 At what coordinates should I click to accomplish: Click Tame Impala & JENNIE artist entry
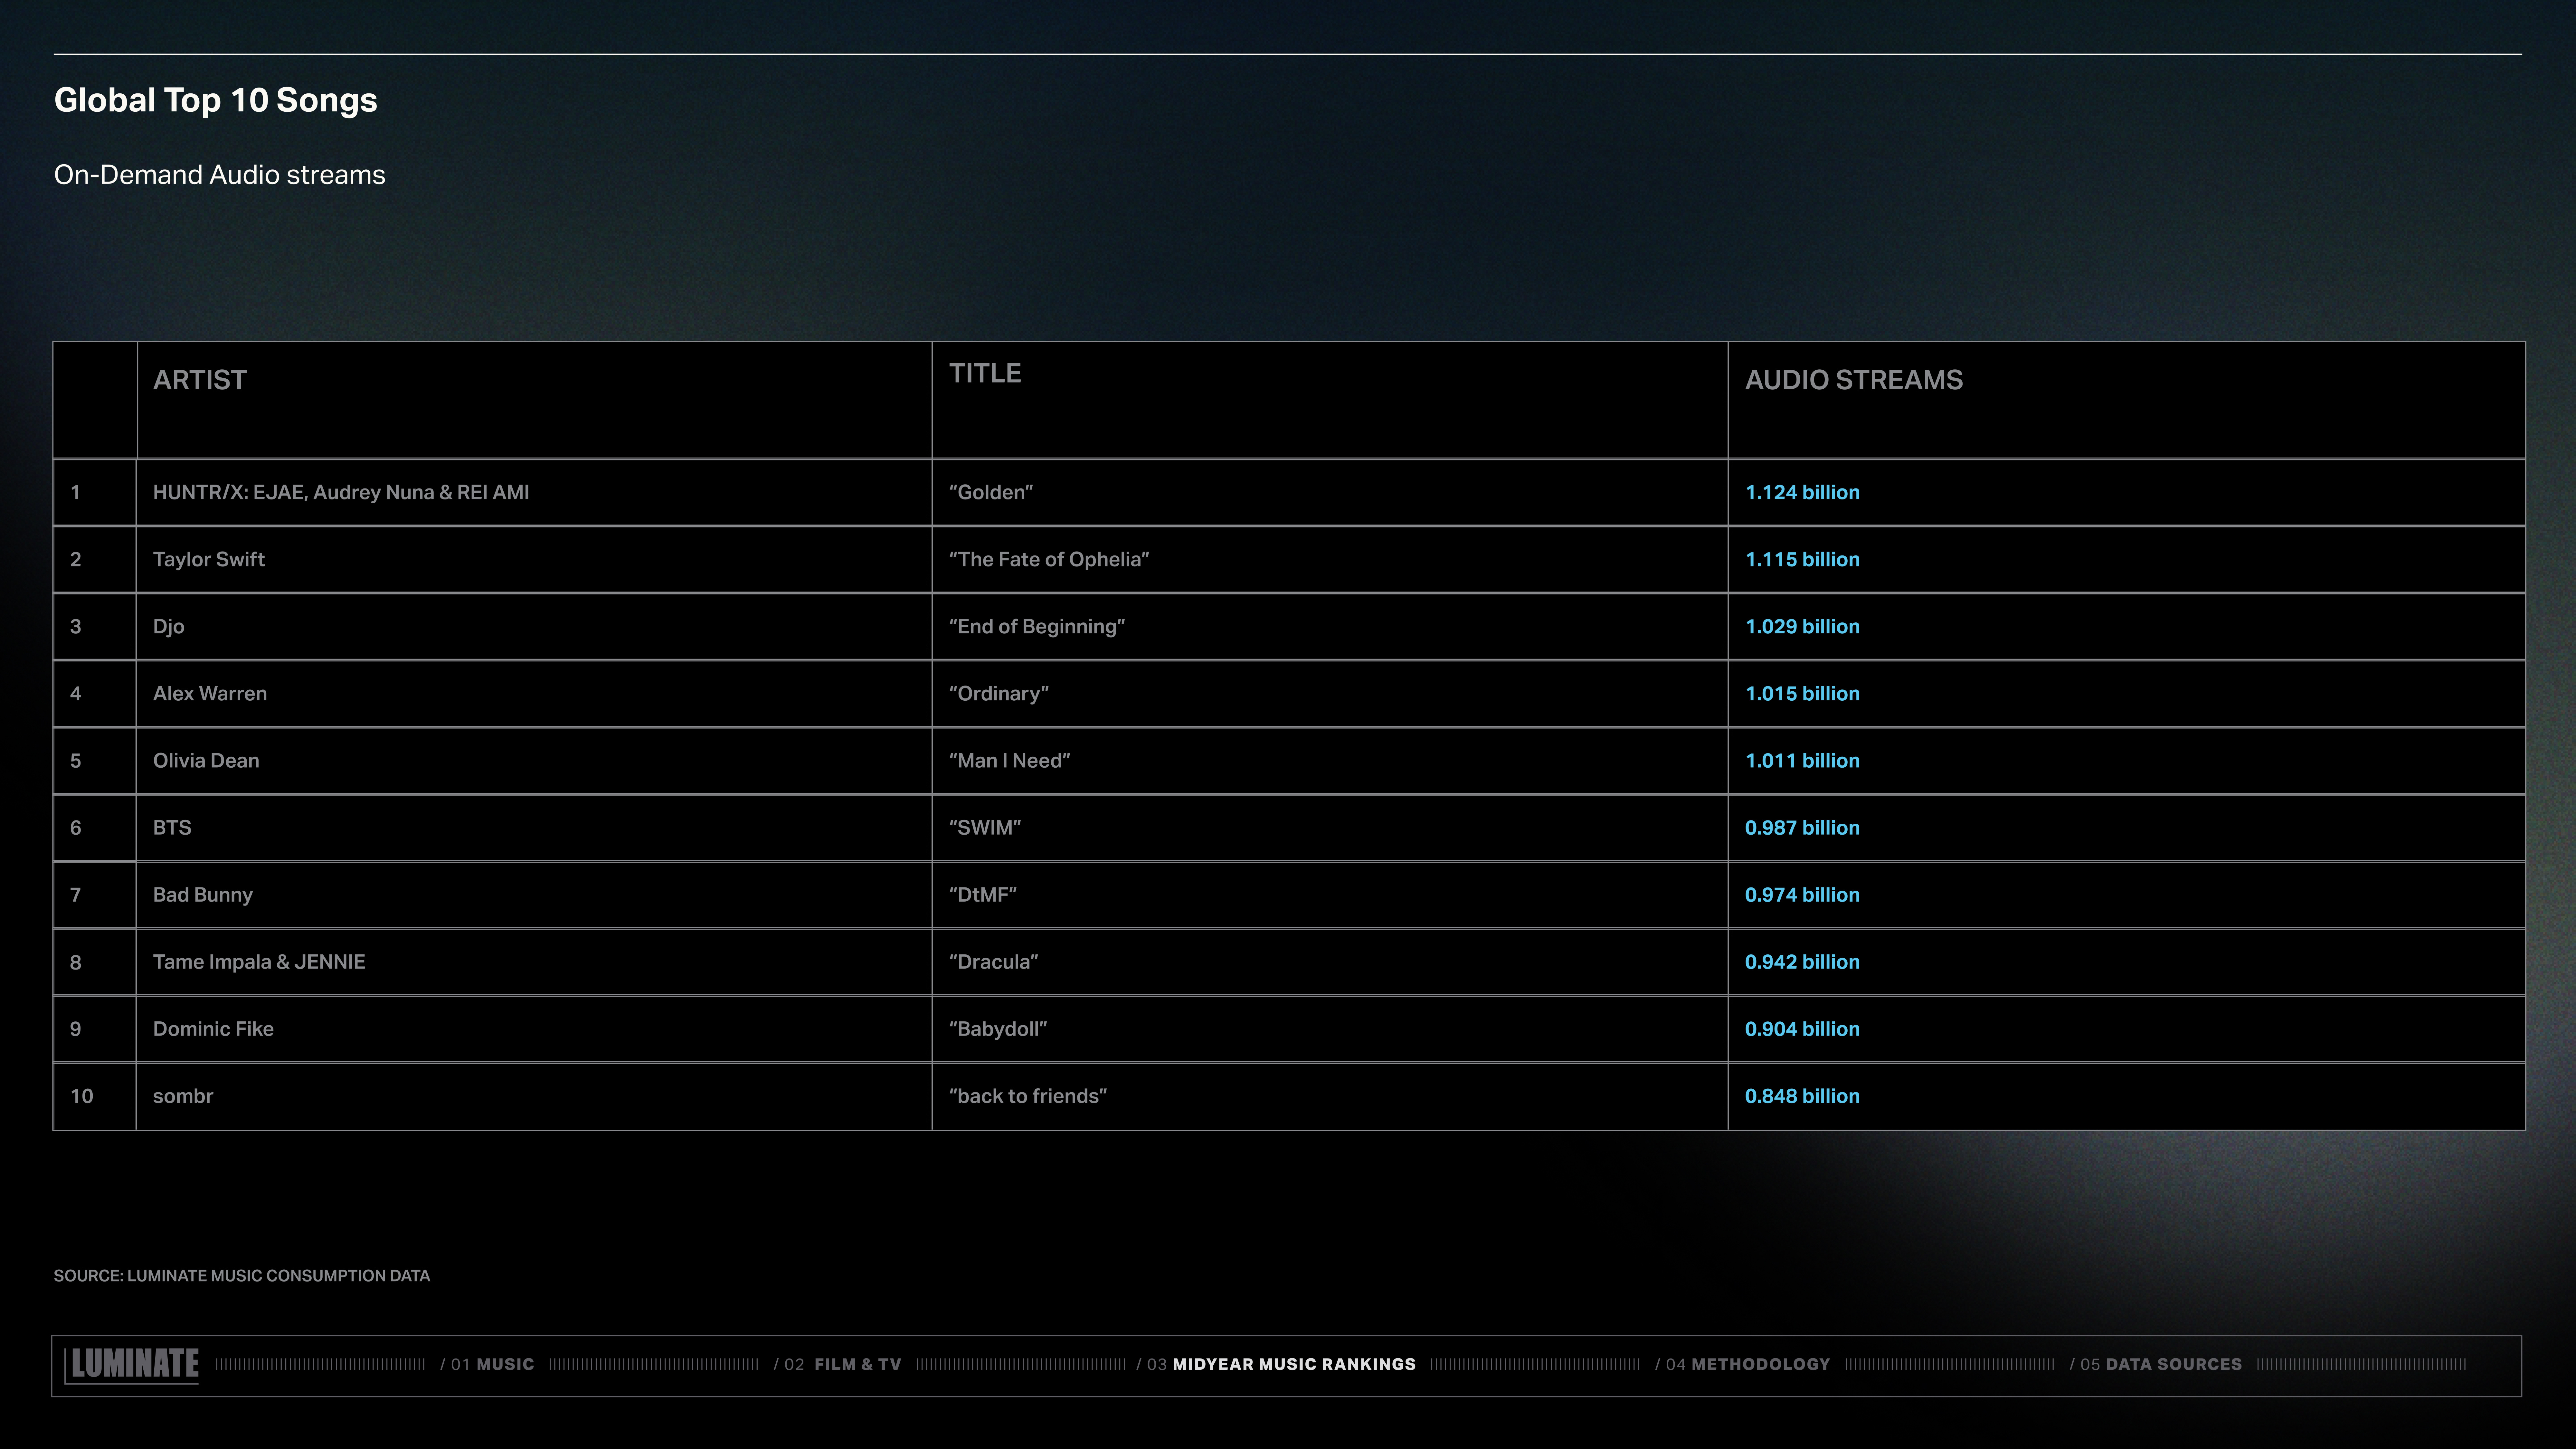(259, 961)
